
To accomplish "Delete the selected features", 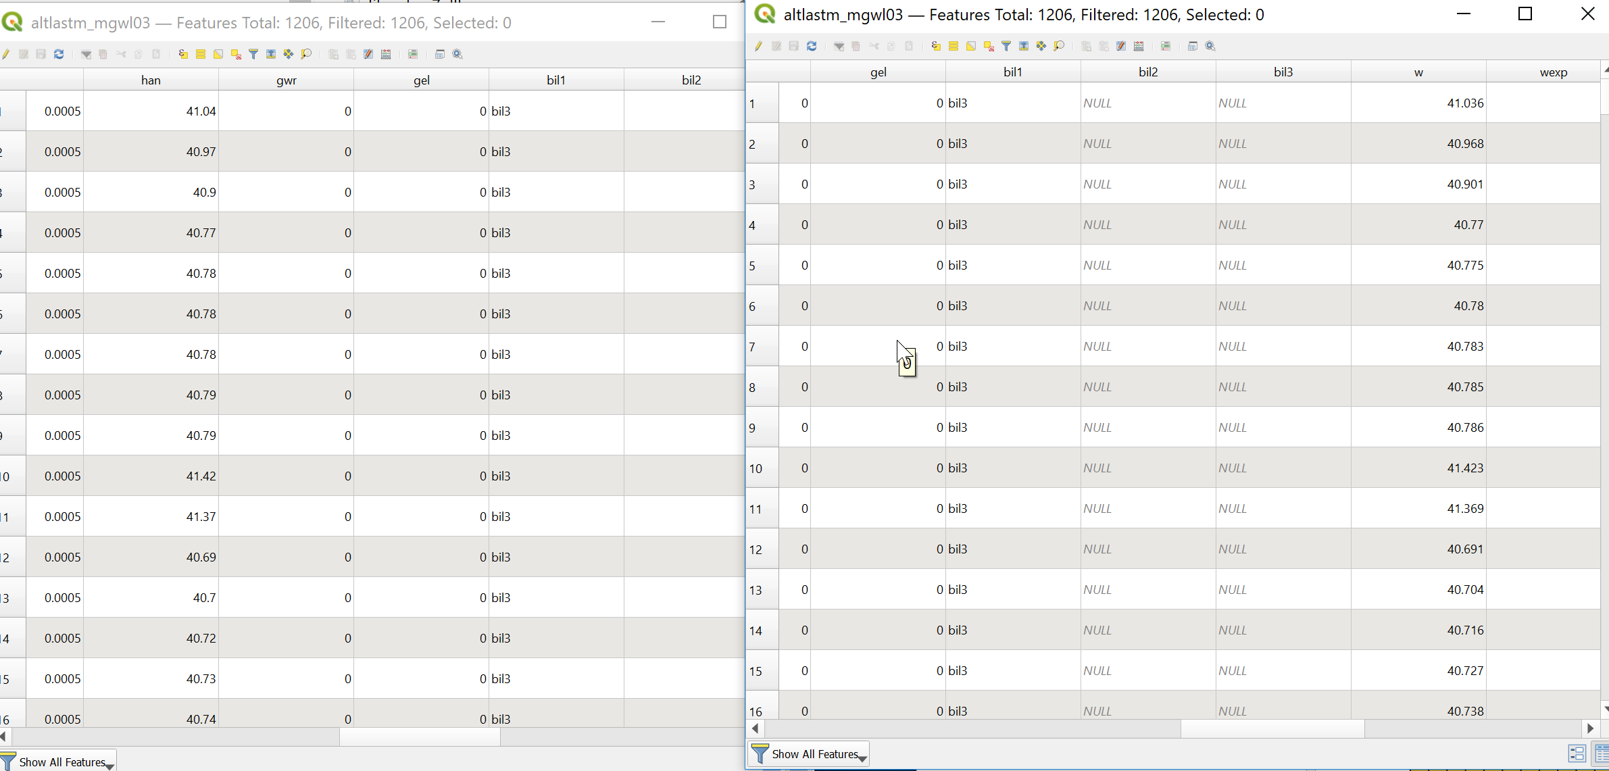I will pos(856,46).
